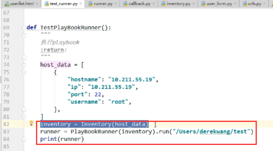Click the Python icon on user_form.py tab
Screen dimensions: 273x151
pos(203,4)
